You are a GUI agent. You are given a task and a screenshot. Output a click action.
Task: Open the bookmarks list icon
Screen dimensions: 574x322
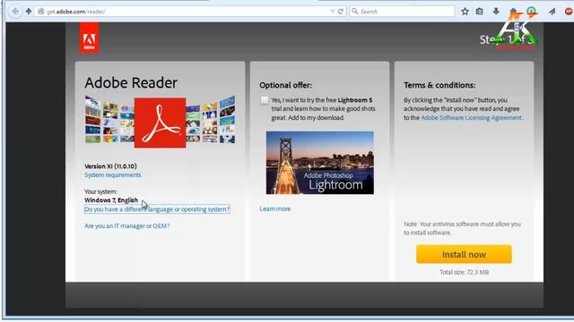[x=480, y=12]
